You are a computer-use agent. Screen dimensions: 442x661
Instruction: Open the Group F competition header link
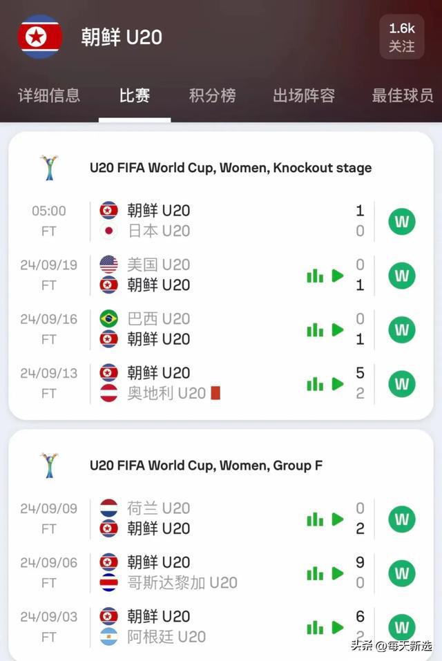tap(206, 466)
